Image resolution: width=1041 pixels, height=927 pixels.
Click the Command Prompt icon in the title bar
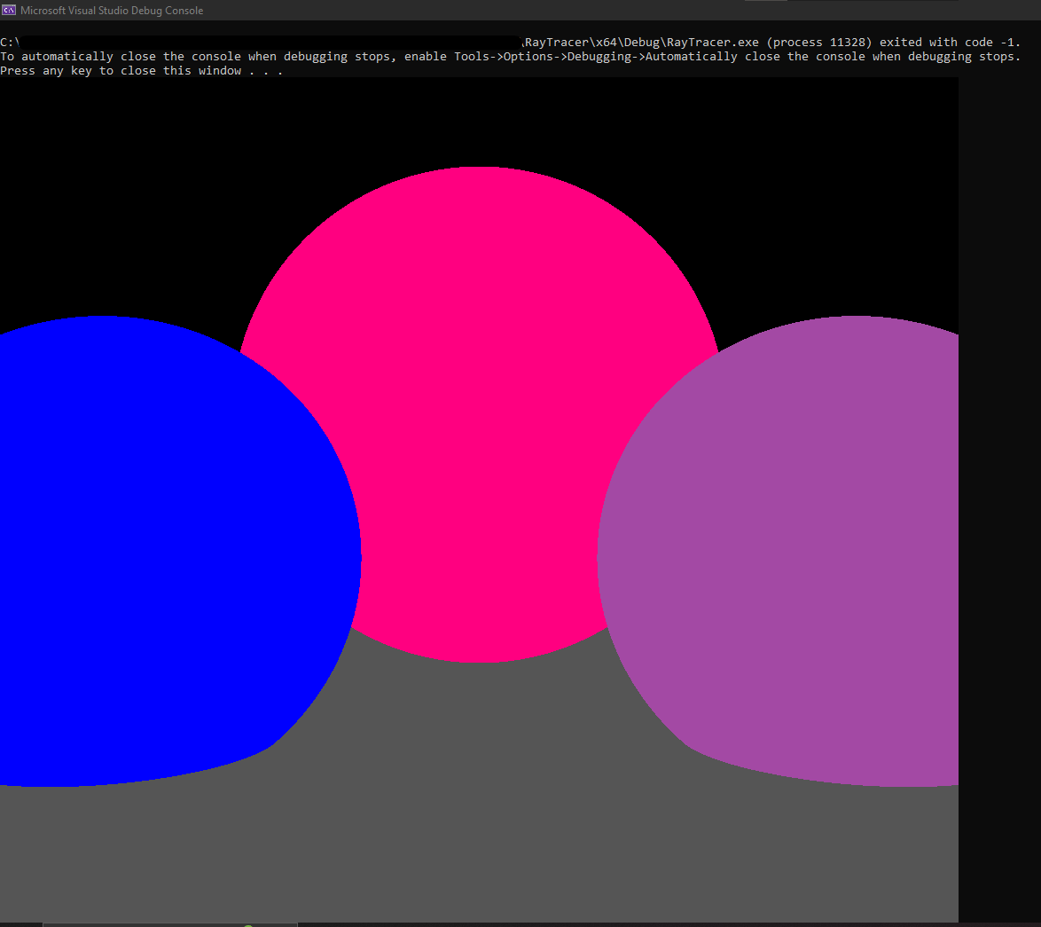tap(12, 10)
